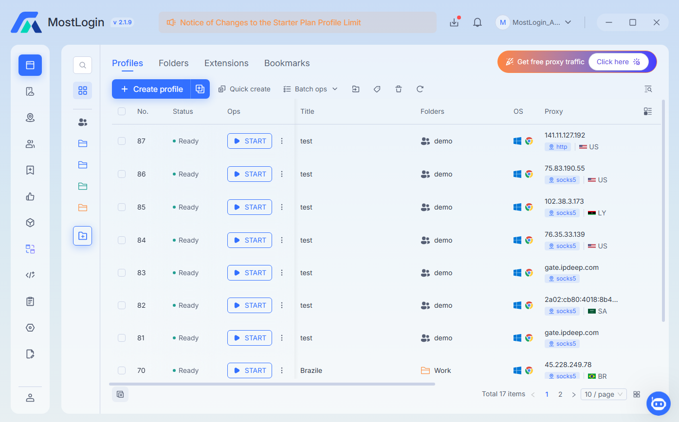Click Quick create
This screenshot has height=422, width=679.
244,89
